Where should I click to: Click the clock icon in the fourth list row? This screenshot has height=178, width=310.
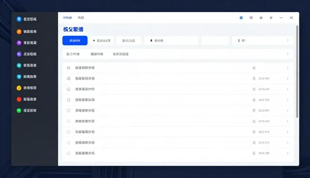pos(254,100)
